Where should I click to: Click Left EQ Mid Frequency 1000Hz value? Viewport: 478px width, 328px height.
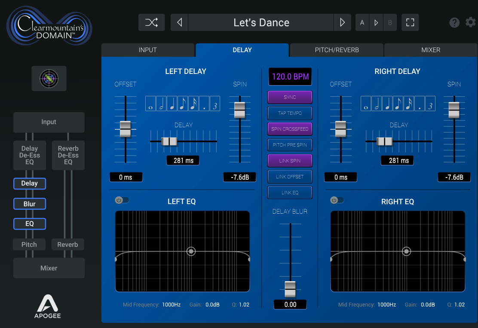click(172, 304)
